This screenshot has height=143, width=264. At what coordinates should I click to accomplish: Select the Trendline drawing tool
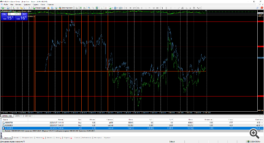(178, 8)
